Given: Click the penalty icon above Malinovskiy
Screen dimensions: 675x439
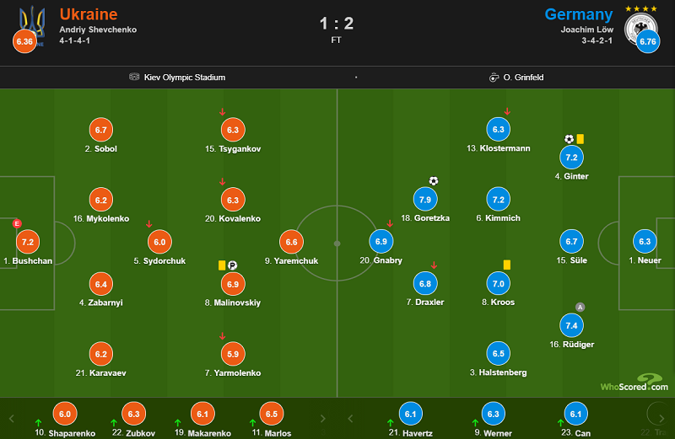Looking at the screenshot, I should 232,265.
